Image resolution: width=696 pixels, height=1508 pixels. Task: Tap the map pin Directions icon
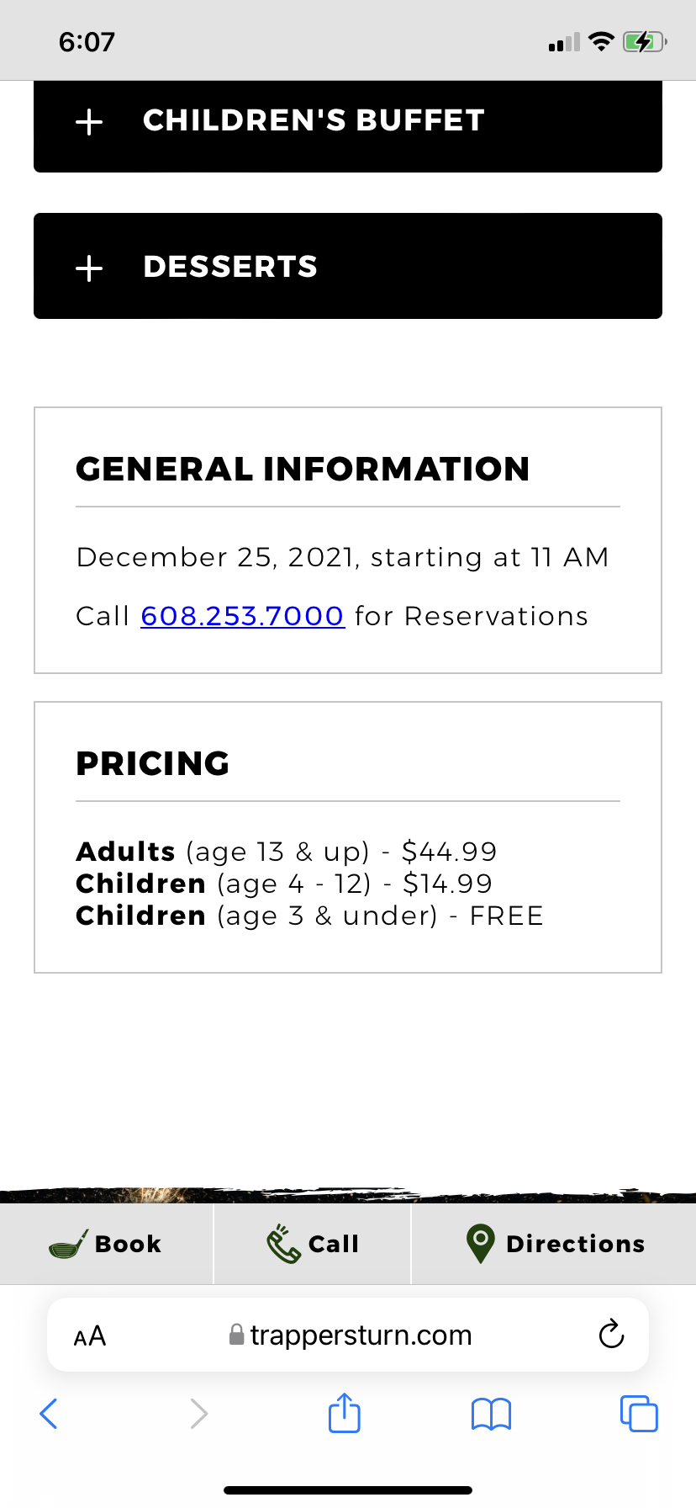(480, 1244)
